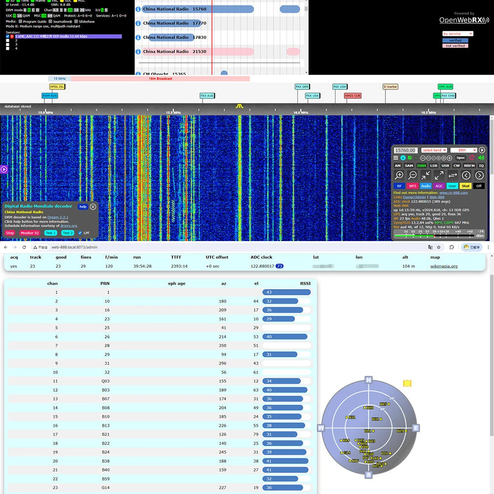Click info icon beside China National Radio 17770
This screenshot has width=494, height=494.
click(138, 23)
